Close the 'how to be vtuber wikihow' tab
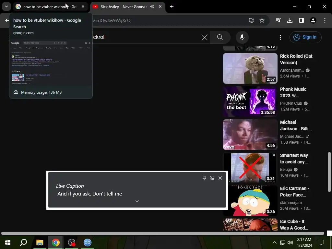This screenshot has width=332, height=249. point(83,6)
